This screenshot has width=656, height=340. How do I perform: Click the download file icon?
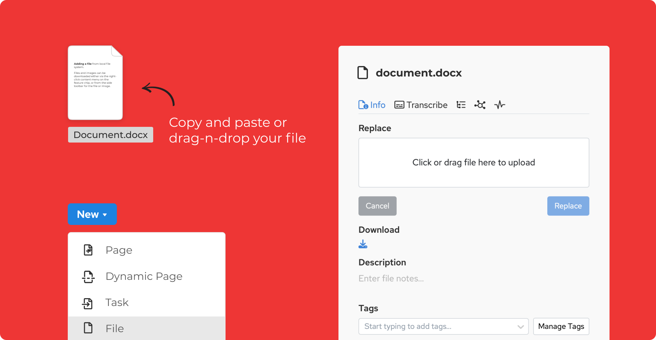(363, 244)
